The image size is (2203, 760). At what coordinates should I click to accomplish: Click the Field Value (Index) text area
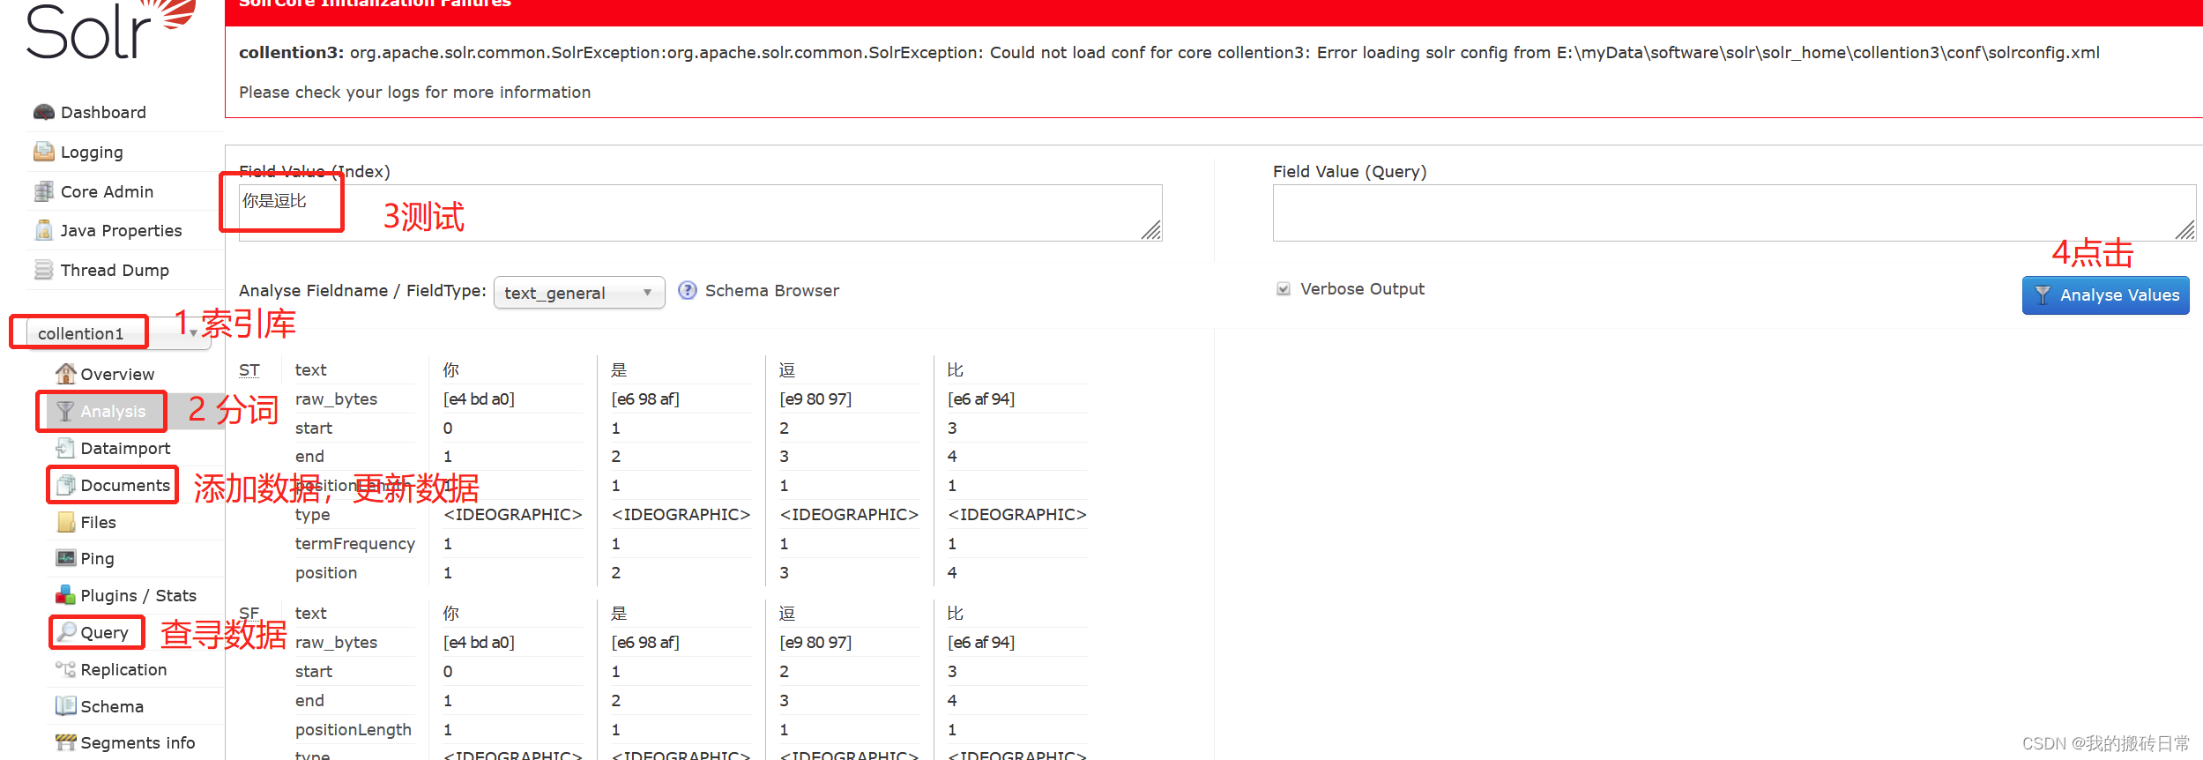[700, 212]
